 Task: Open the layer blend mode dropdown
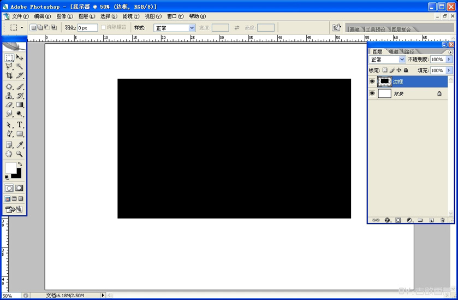click(402, 60)
